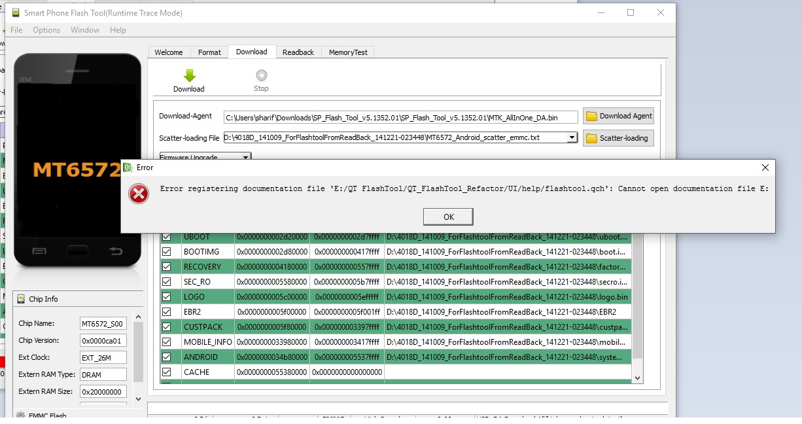Close the Error dialog with the X
The image size is (802, 424).
pyautogui.click(x=765, y=168)
